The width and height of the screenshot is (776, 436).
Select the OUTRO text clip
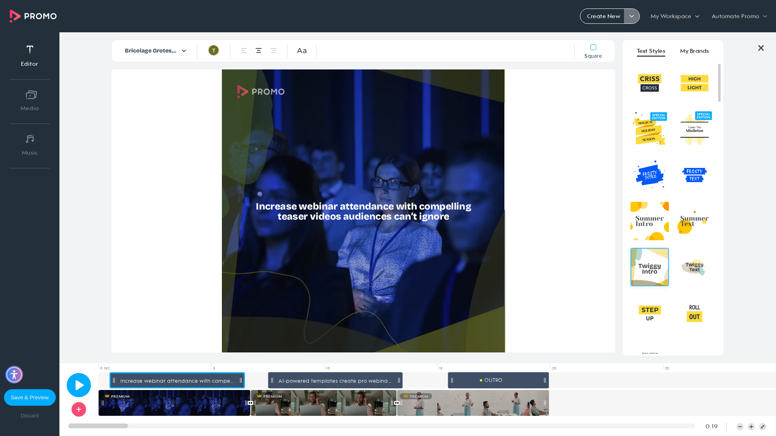pyautogui.click(x=498, y=380)
